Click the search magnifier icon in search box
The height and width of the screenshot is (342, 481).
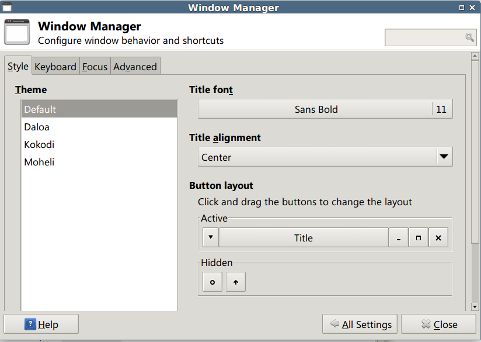pyautogui.click(x=469, y=38)
